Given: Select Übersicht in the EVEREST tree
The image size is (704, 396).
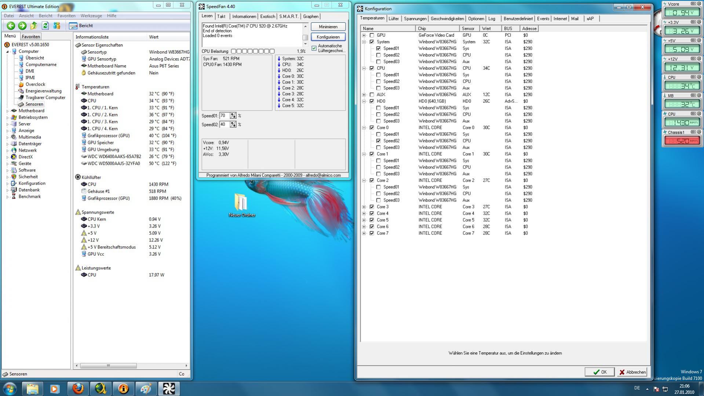Looking at the screenshot, I should point(35,58).
